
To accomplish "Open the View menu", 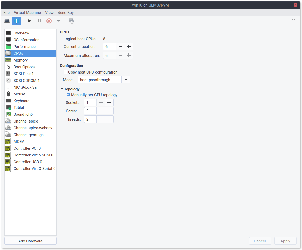I will pos(49,13).
